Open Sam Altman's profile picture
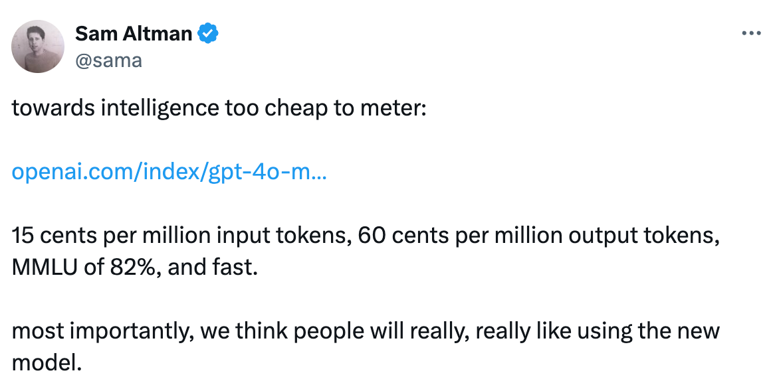Viewport: 775px width, 381px height. pyautogui.click(x=38, y=46)
